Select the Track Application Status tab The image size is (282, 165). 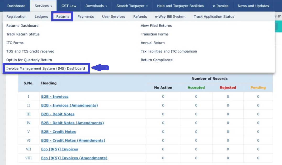[214, 16]
